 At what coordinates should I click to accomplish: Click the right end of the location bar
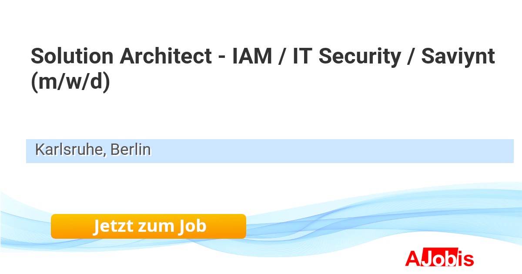[x=507, y=151]
